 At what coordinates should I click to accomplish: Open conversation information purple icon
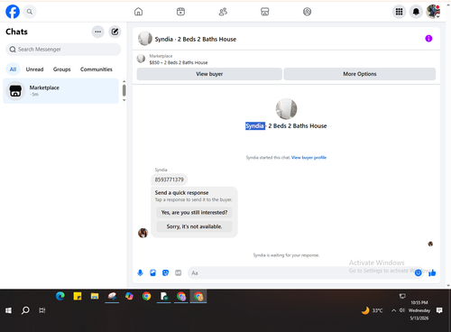point(428,39)
